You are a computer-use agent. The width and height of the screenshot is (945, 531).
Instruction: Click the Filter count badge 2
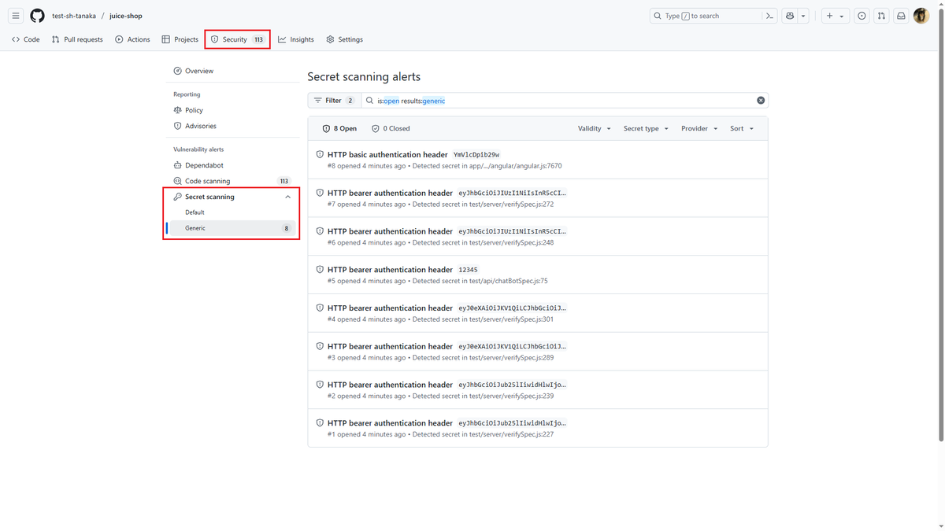[x=350, y=101]
